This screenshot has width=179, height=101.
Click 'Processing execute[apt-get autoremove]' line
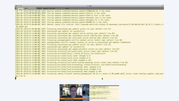coord(67,36)
